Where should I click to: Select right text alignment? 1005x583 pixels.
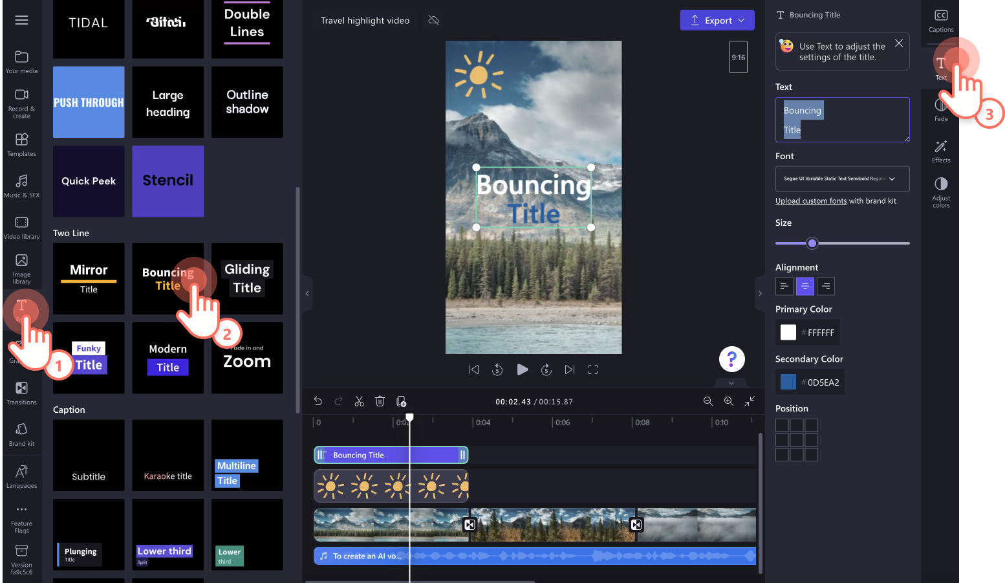pos(826,286)
